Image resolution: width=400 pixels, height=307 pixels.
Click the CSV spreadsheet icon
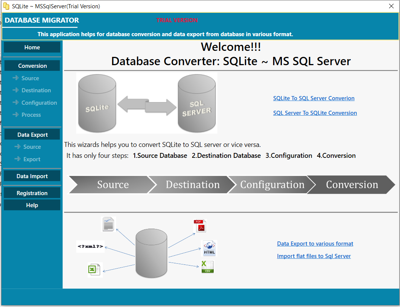coord(208,267)
